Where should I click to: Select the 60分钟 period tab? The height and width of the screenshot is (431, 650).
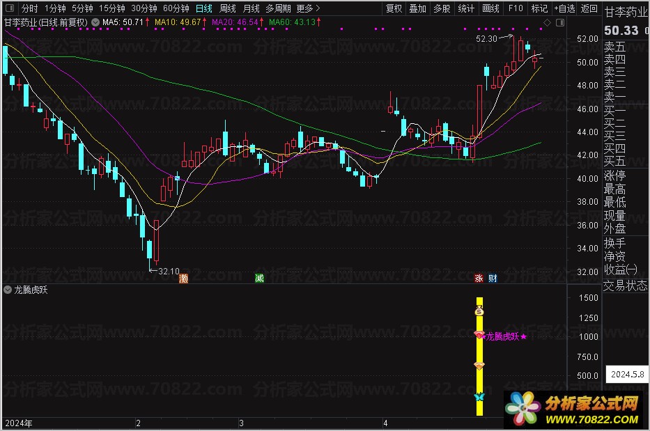176,8
